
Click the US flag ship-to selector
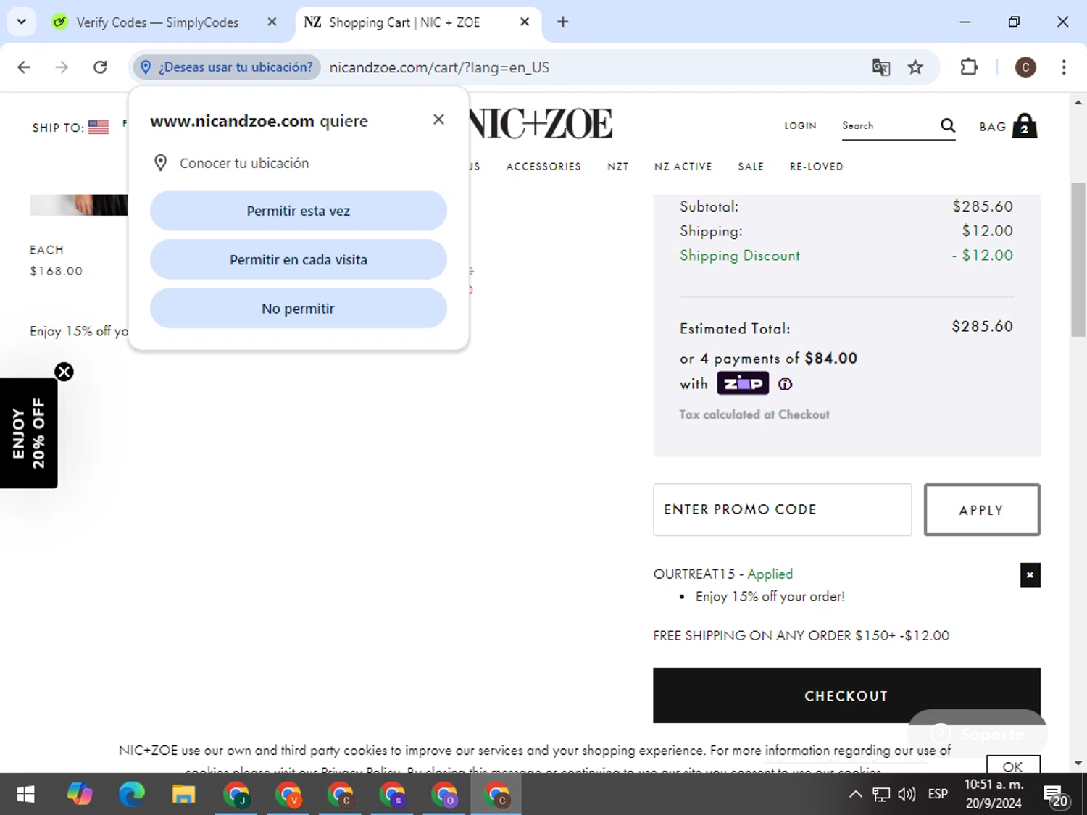99,128
